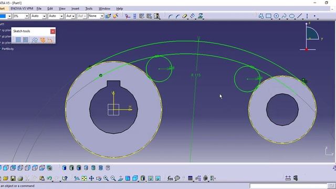Toggle Geometrical Constraints in Sketch tools
Image resolution: width=336 pixels, height=189 pixels.
pos(43,40)
